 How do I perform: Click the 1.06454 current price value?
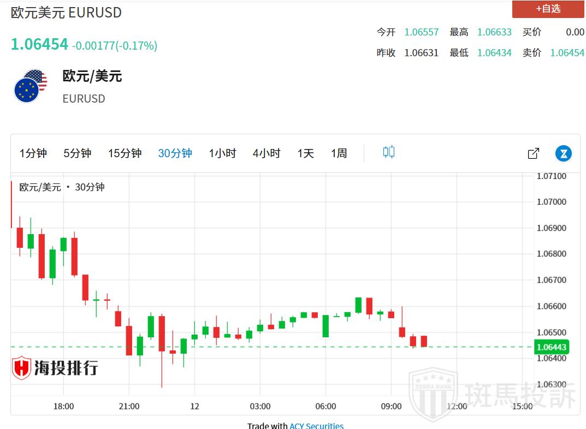pos(39,44)
